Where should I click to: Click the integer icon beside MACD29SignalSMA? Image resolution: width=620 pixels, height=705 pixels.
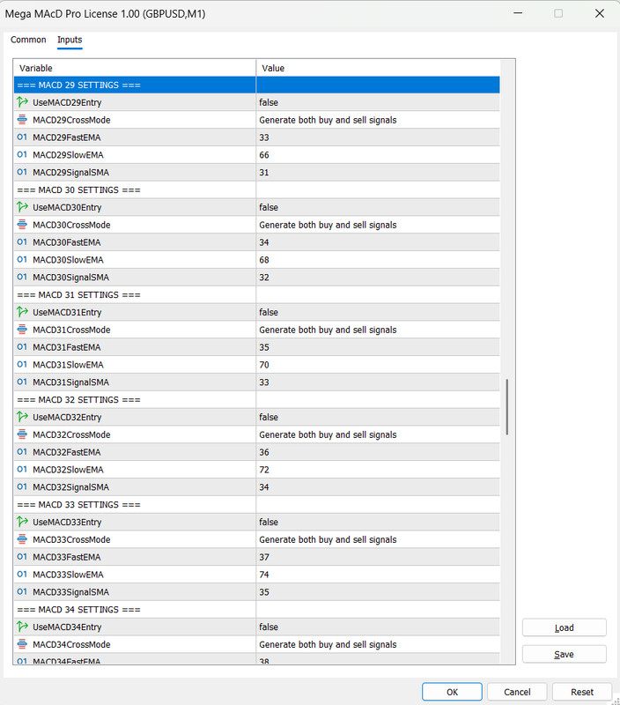(x=22, y=172)
